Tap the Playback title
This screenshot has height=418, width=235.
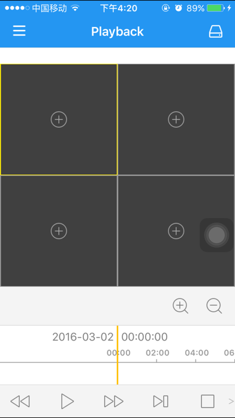[117, 32]
